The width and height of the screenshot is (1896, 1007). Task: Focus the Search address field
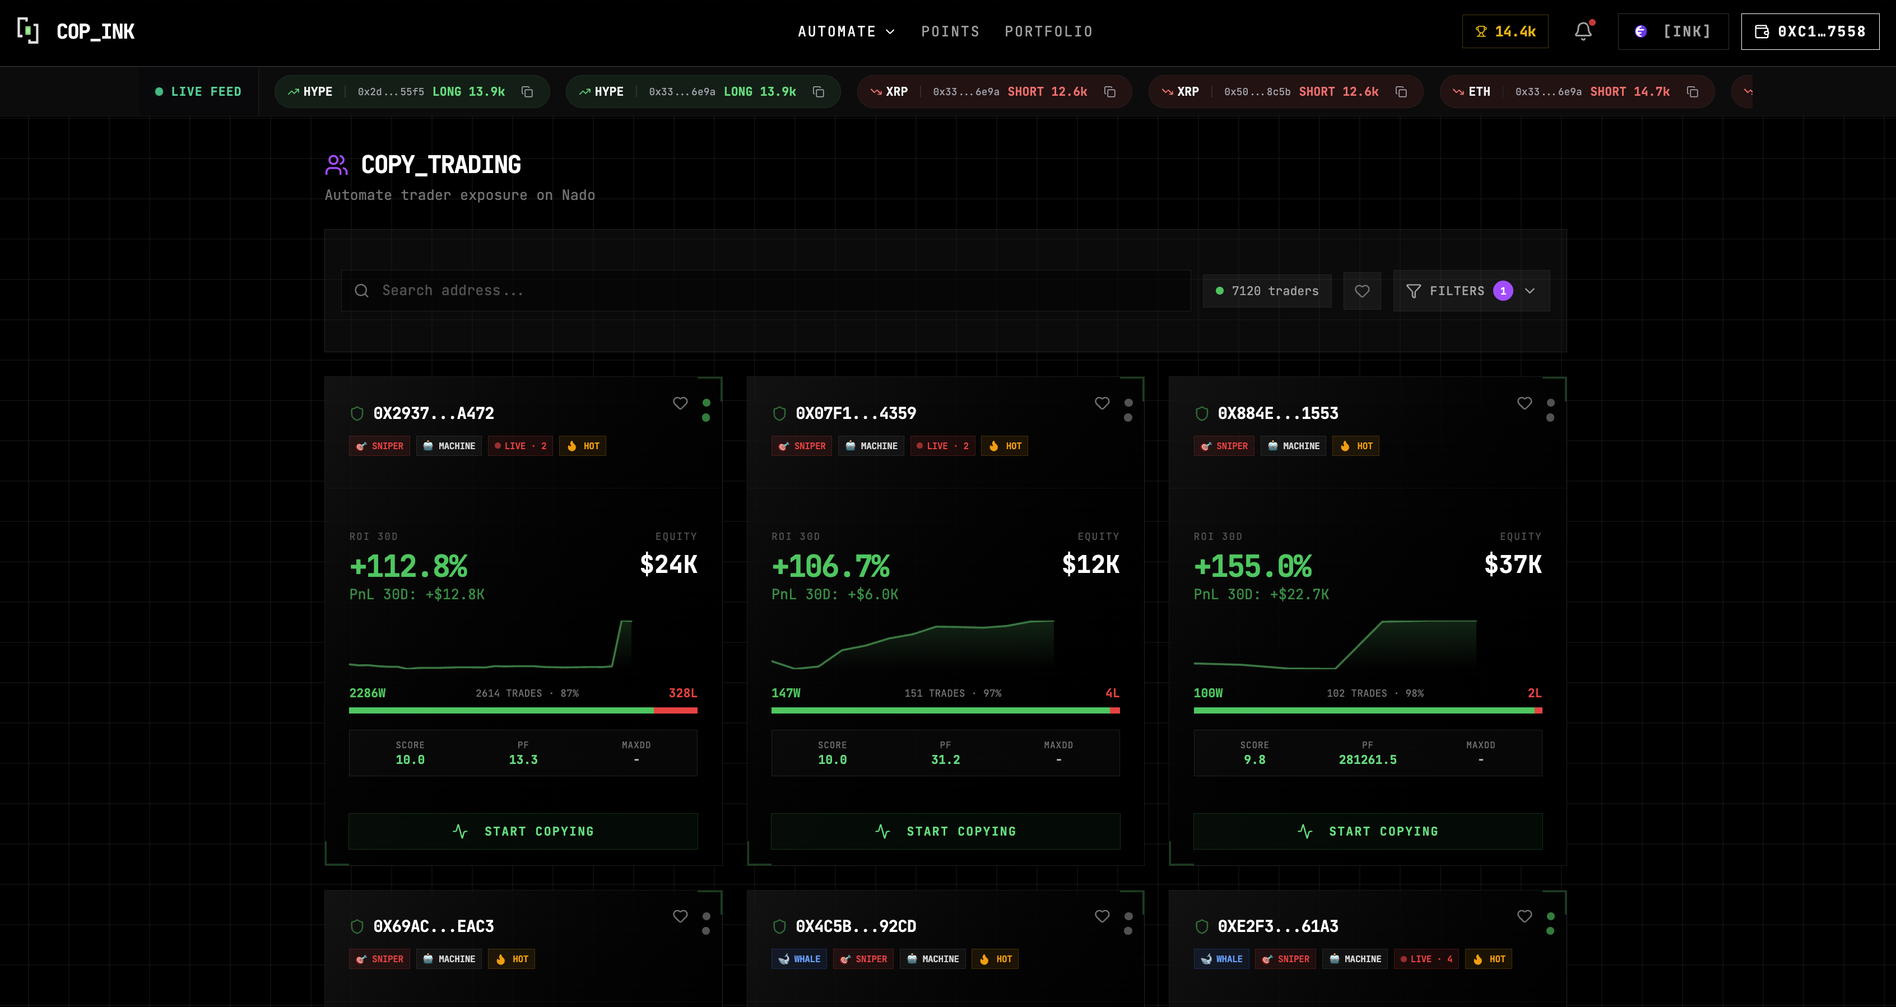[765, 291]
